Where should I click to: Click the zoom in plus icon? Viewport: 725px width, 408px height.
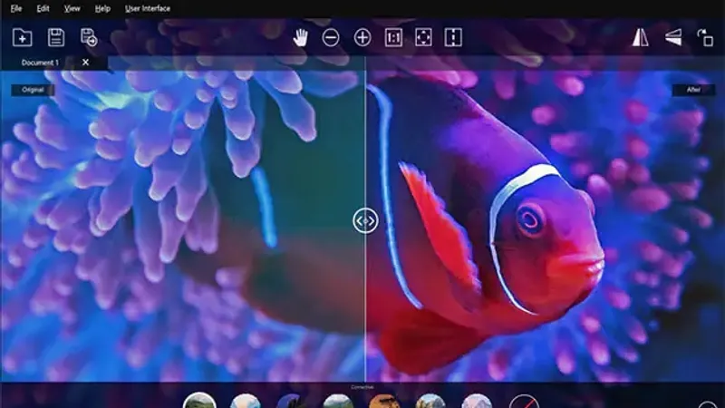[x=362, y=37]
